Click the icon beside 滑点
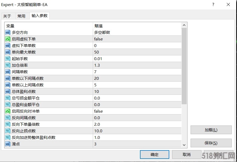 pyautogui.click(x=8, y=144)
